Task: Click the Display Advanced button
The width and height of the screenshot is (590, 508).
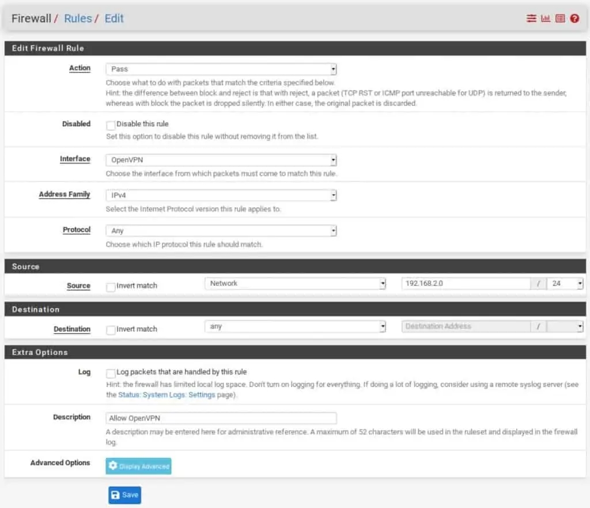Action: coord(138,466)
